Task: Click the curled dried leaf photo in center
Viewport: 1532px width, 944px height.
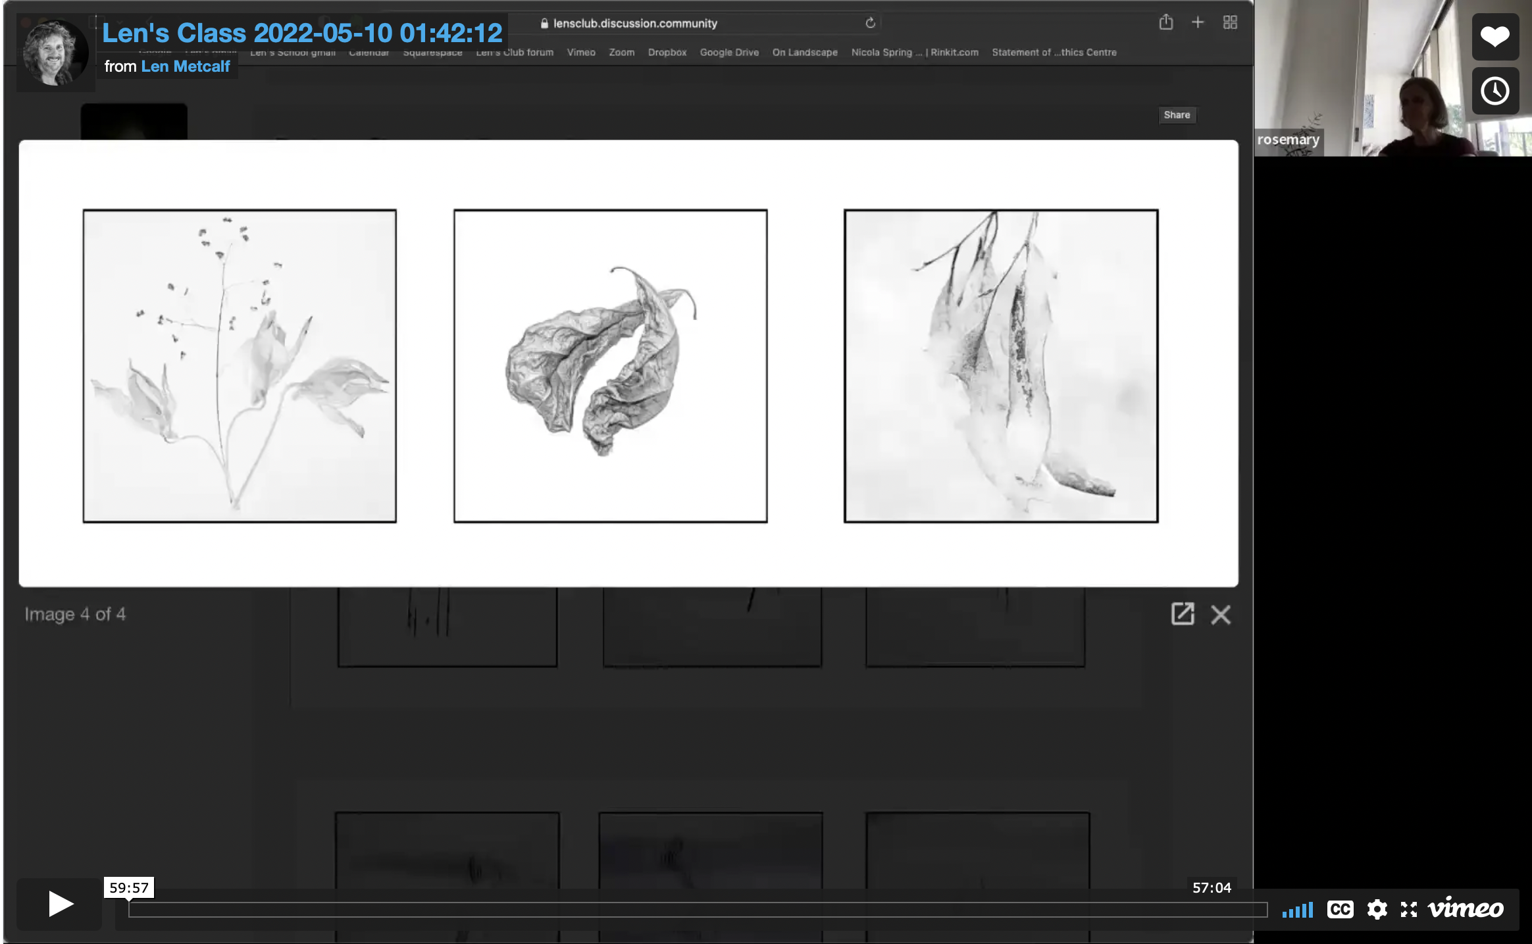Action: coord(610,366)
